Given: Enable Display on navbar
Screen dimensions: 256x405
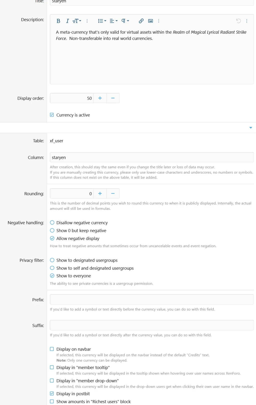Looking at the screenshot, I should (52, 349).
